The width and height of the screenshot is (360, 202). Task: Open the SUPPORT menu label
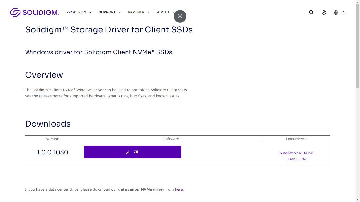[x=107, y=12]
